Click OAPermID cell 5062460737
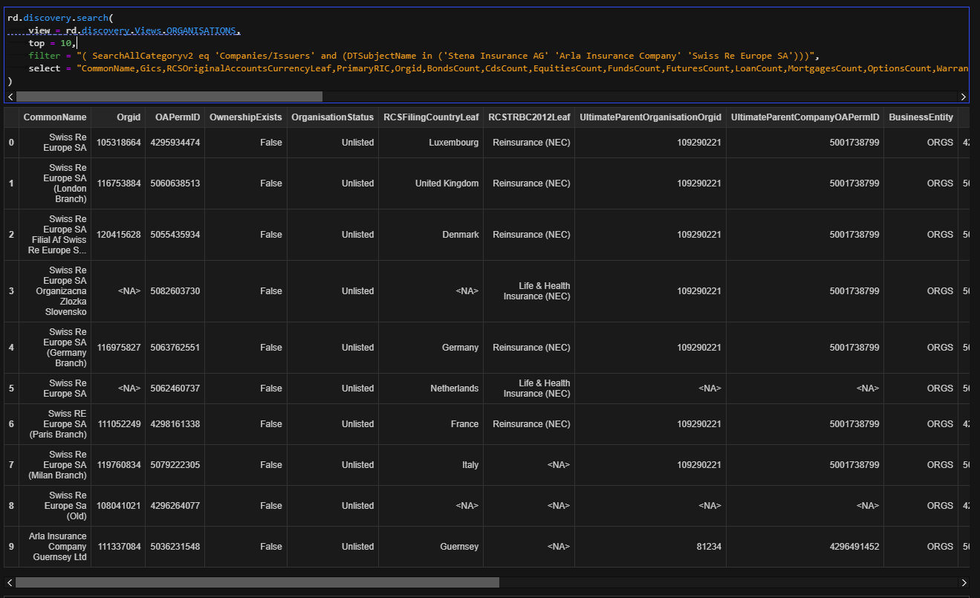Image resolution: width=980 pixels, height=598 pixels. (175, 389)
